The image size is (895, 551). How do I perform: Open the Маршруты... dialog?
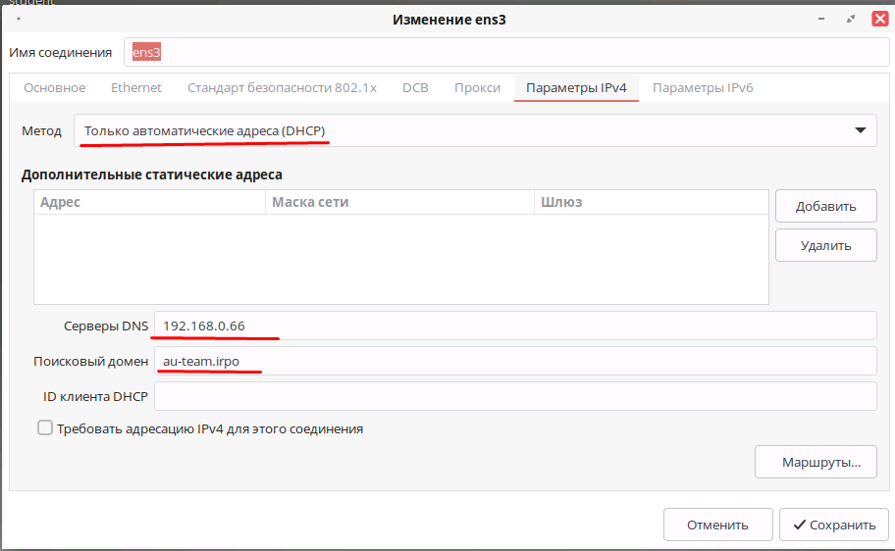coord(815,462)
